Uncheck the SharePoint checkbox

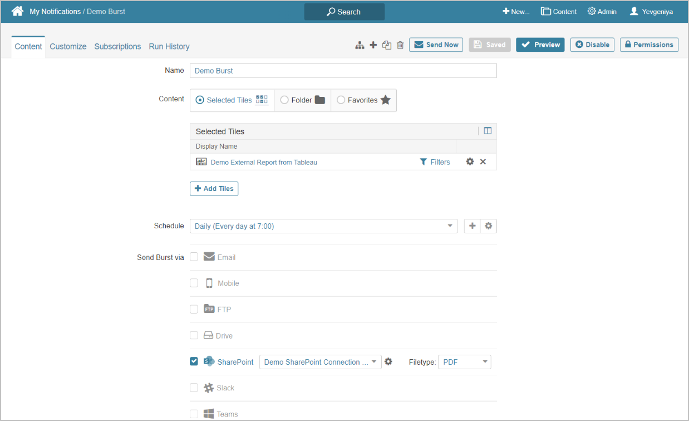[x=194, y=361]
